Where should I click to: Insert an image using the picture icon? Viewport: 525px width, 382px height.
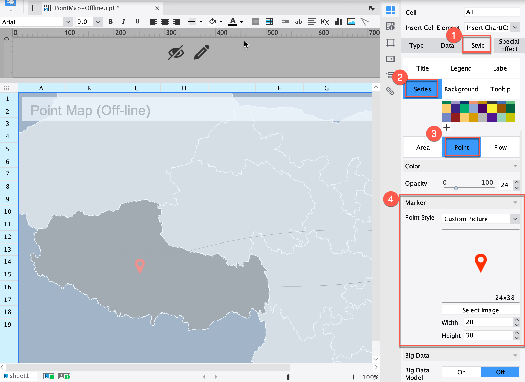point(351,22)
